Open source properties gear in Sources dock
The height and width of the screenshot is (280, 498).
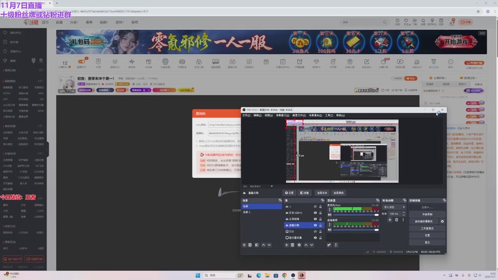tap(299, 245)
